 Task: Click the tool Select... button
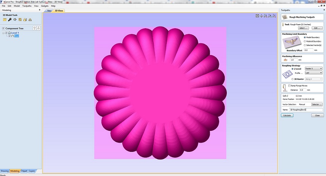pyautogui.click(x=303, y=28)
